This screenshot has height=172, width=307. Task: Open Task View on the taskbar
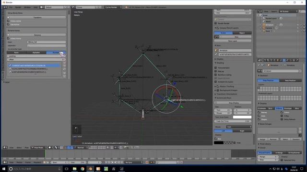[x=67, y=169]
